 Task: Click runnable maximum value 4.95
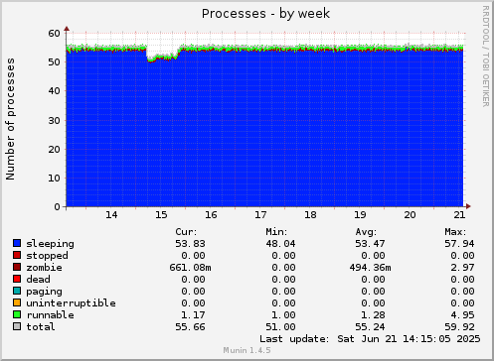[462, 315]
